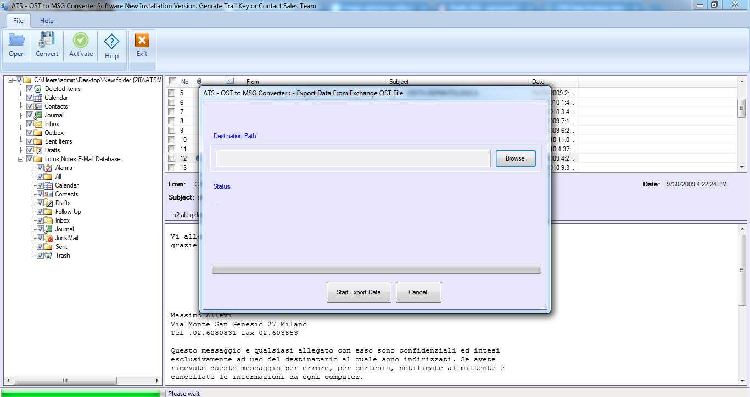Screen dimensions: 750x397
Task: Click the envelope column header icon
Action: pyautogui.click(x=230, y=81)
